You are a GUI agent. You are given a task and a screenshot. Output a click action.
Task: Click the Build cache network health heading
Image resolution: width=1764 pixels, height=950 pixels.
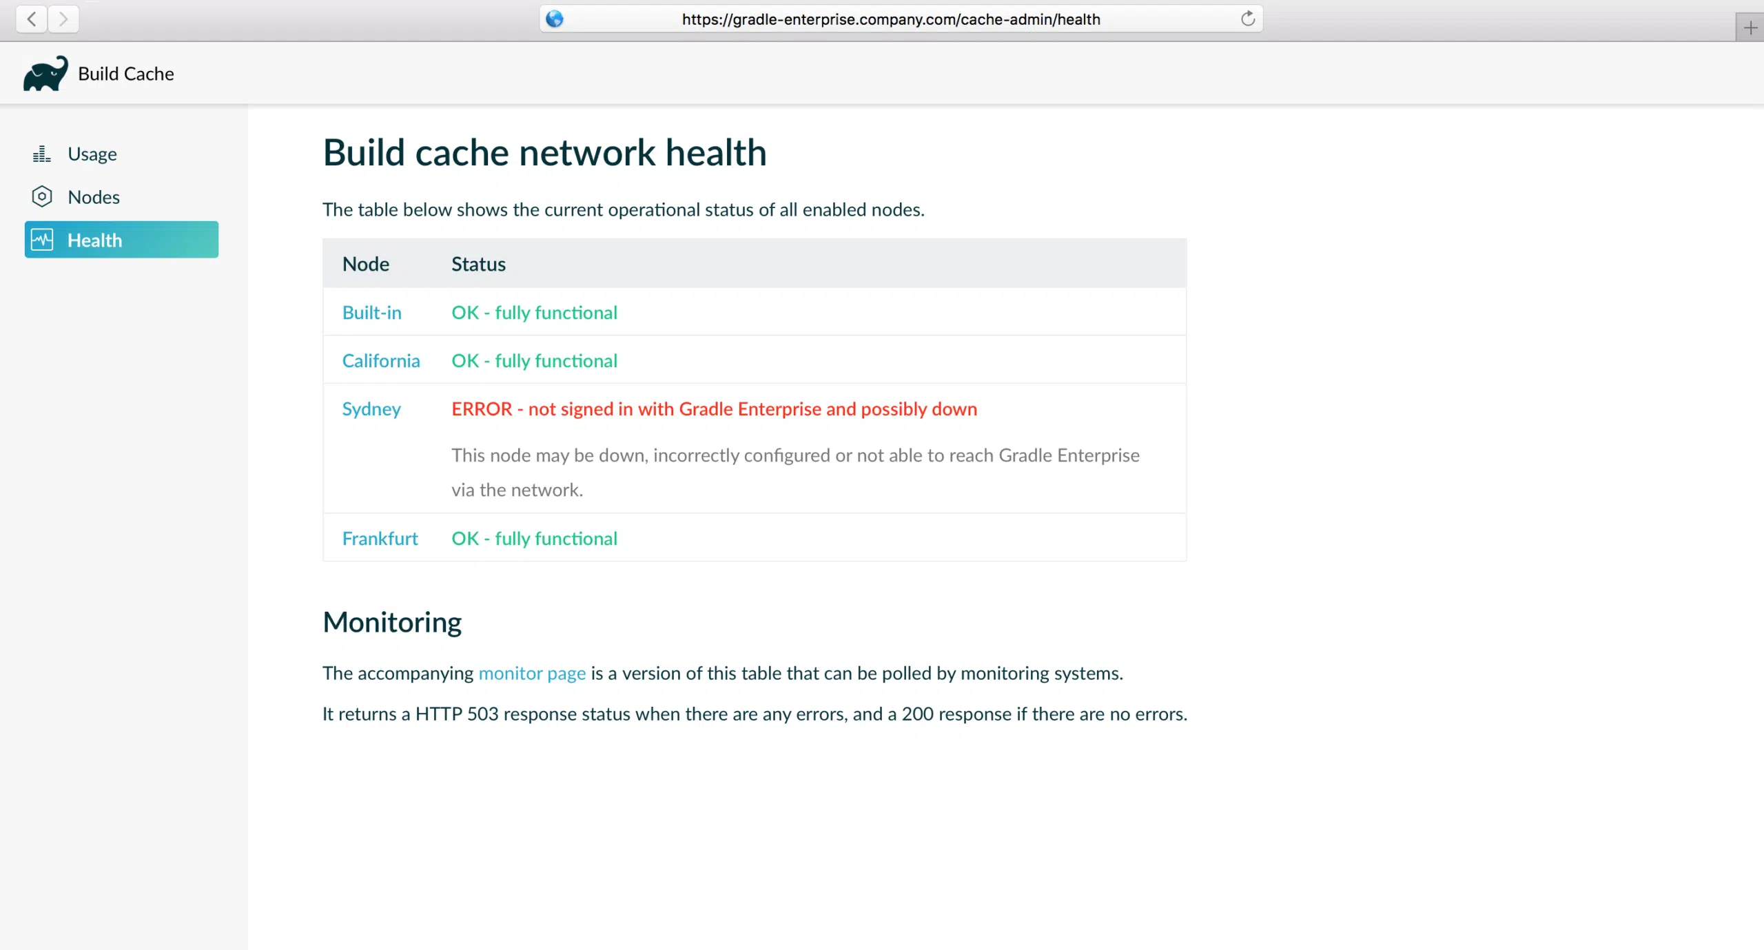pos(544,152)
